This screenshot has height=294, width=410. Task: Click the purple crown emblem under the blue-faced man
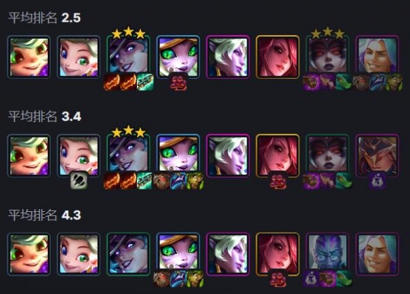click(x=311, y=279)
